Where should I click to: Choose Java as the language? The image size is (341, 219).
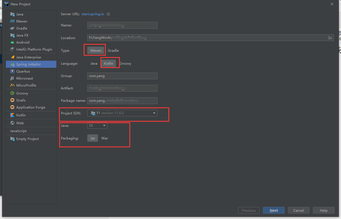coord(94,63)
